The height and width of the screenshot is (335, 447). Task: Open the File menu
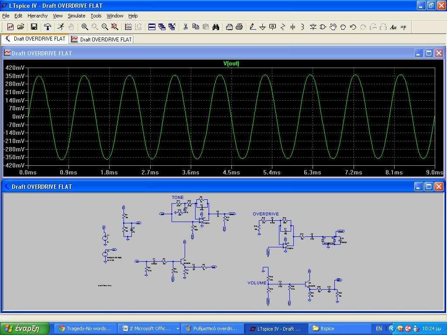click(6, 16)
